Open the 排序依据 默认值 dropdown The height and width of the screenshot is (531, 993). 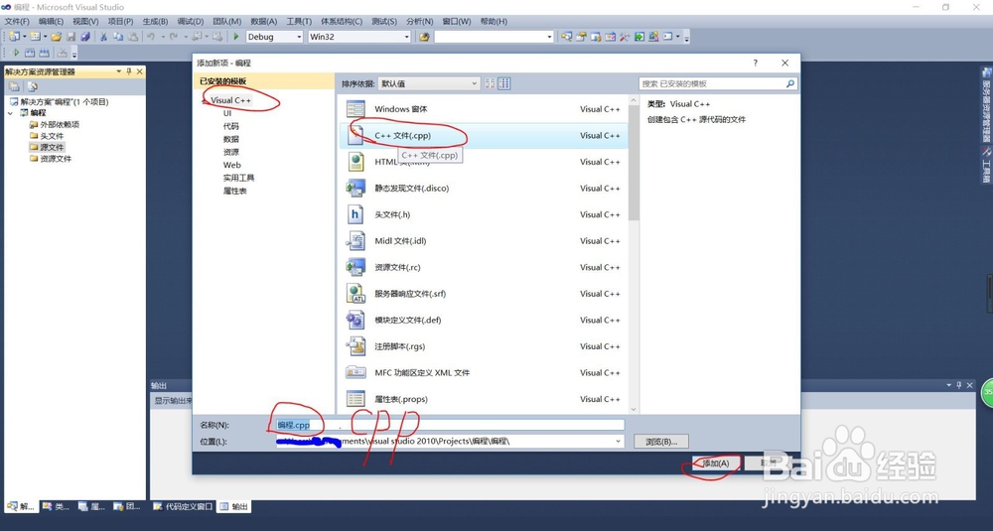[x=429, y=83]
